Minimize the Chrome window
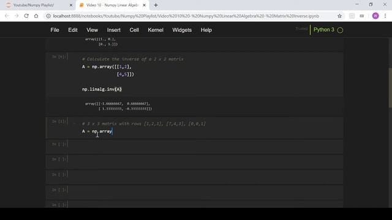 (x=357, y=4)
